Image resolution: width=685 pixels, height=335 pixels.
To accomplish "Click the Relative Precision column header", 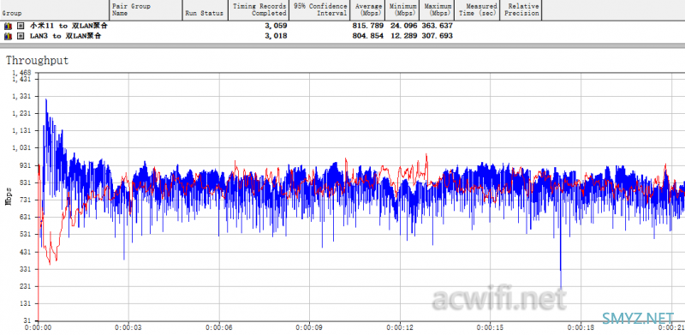I will (x=521, y=10).
